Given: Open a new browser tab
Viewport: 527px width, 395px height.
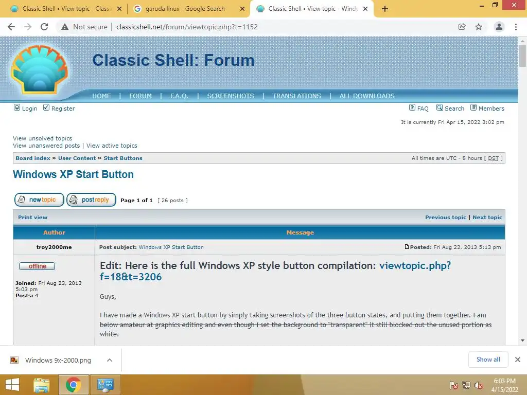Looking at the screenshot, I should pos(385,9).
